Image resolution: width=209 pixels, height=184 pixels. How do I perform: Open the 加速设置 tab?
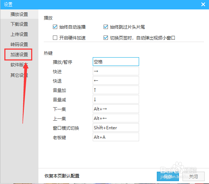click(x=19, y=55)
